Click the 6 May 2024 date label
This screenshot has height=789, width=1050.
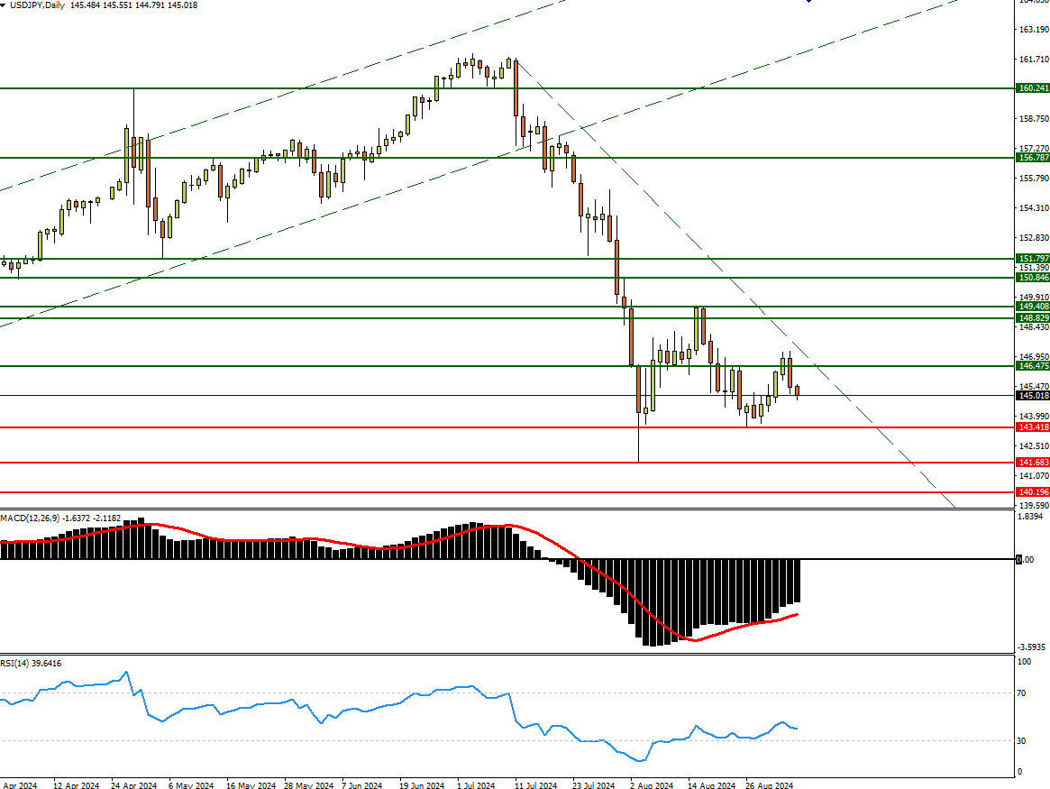(x=191, y=785)
